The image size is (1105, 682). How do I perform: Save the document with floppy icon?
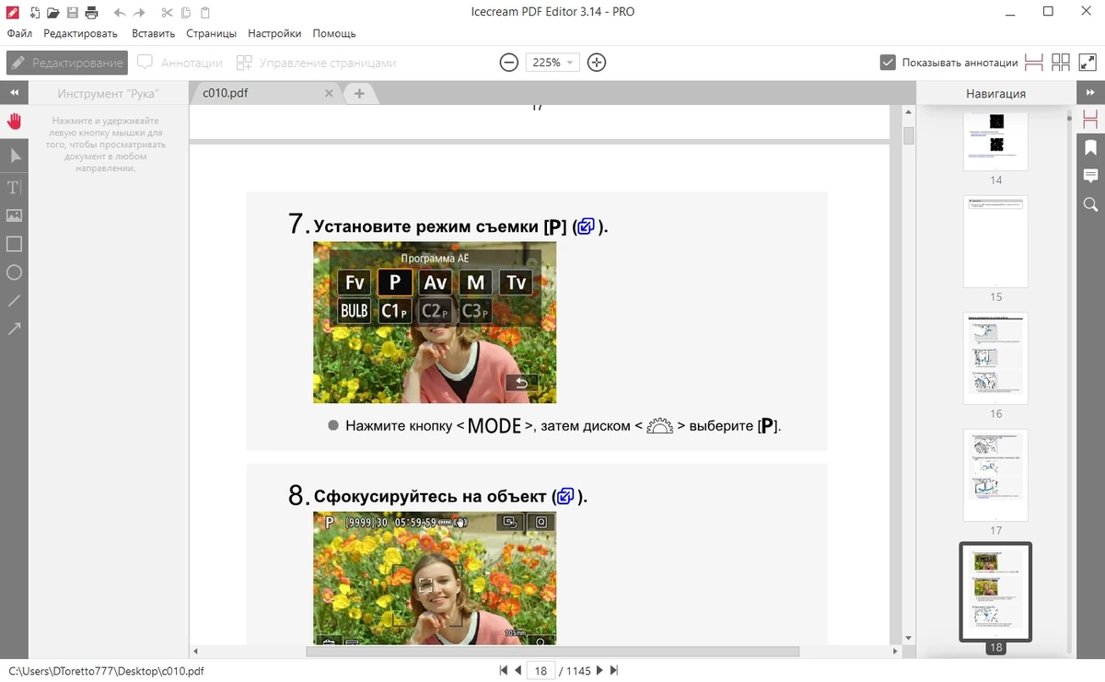72,12
